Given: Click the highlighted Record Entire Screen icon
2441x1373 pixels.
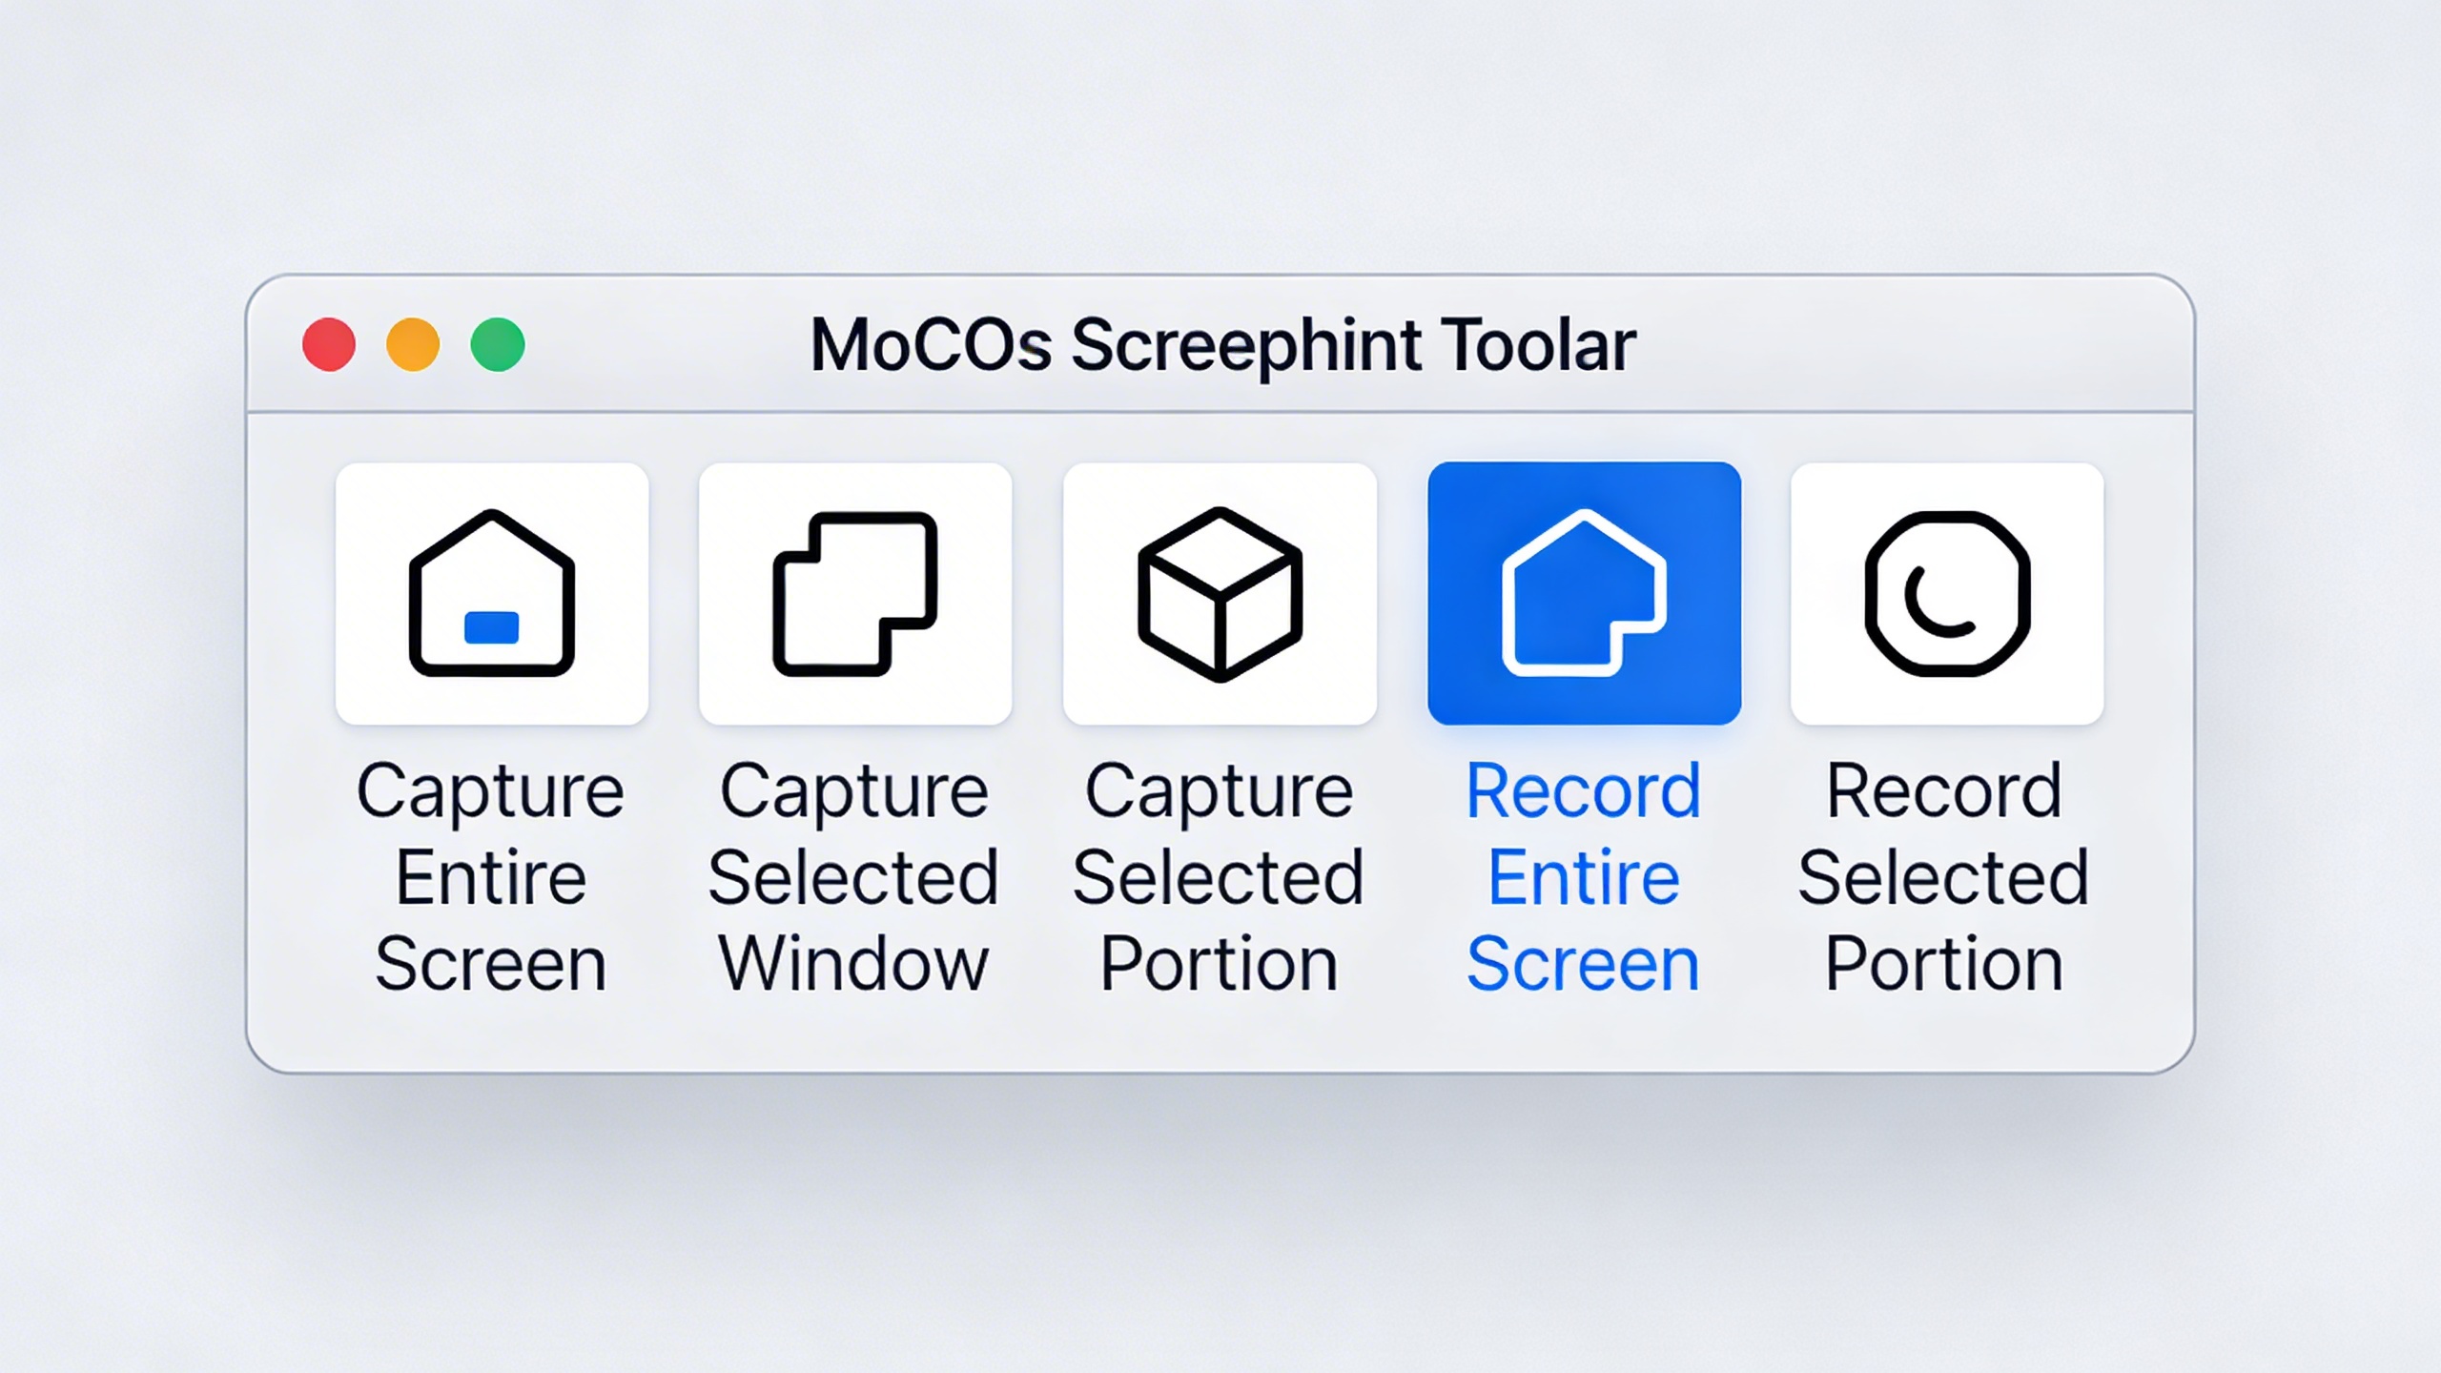Looking at the screenshot, I should tap(1584, 593).
